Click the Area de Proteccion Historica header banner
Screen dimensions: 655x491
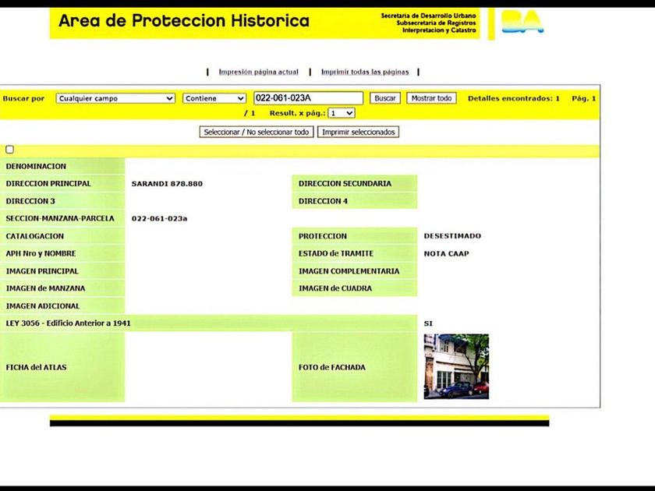click(x=265, y=23)
